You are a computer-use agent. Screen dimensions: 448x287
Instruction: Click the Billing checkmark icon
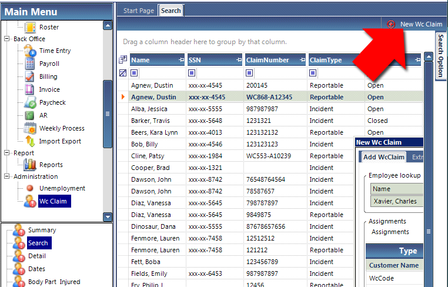click(x=30, y=76)
